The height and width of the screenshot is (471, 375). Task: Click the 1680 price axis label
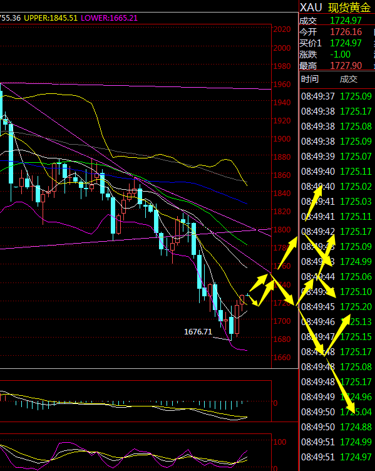282,339
